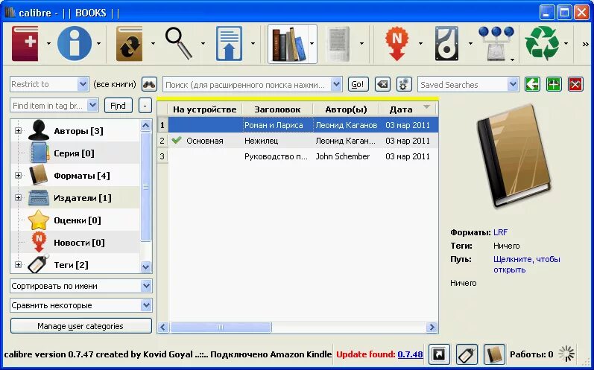Click book list scroll right arrow
Screen dimensions: 594x370
coord(432,328)
